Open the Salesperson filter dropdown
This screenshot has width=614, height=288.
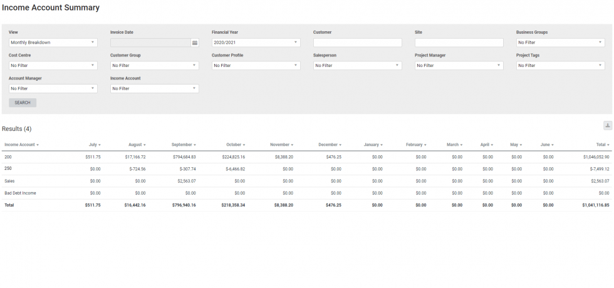coord(358,65)
